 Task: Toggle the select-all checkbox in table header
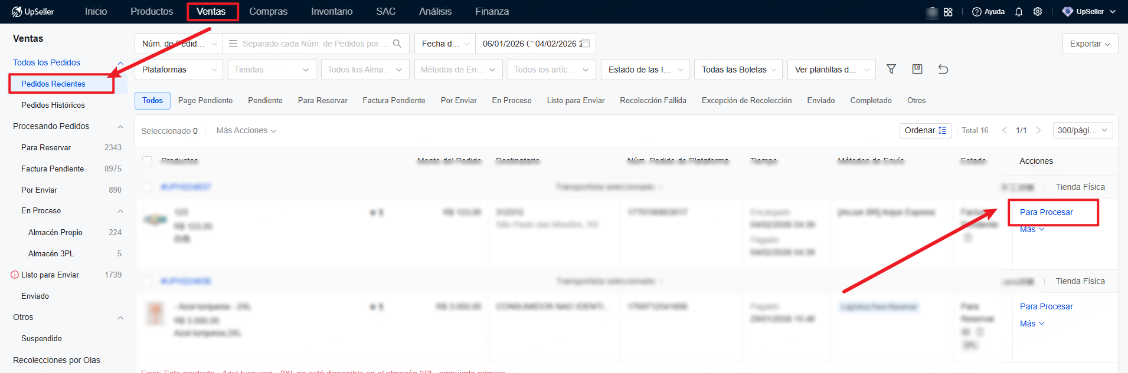click(147, 161)
